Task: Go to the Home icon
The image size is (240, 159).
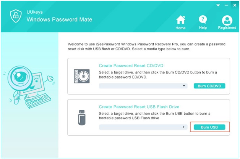Action: tap(181, 20)
